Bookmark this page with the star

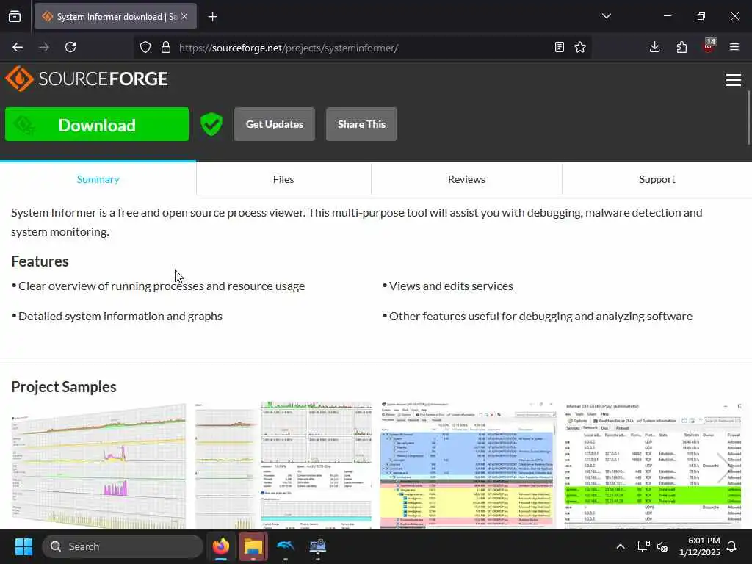coord(580,47)
